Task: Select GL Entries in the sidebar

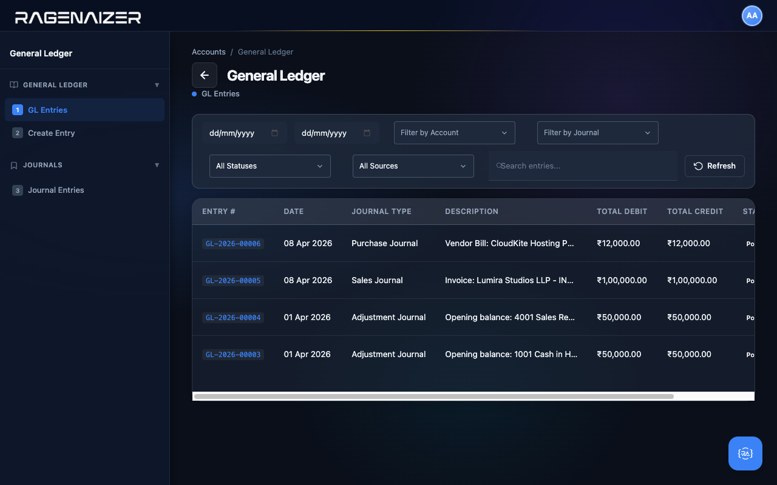Action: click(x=84, y=110)
